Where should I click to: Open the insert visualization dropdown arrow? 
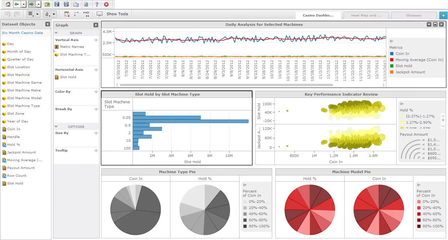(x=54, y=14)
